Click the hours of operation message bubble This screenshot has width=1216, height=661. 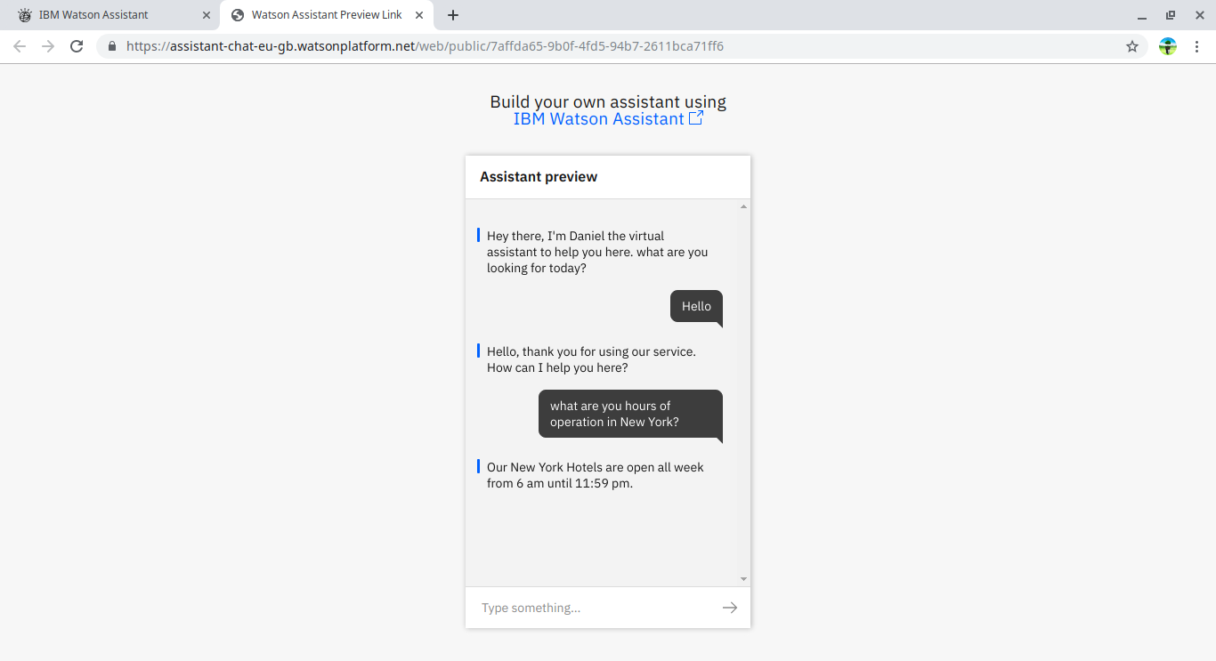click(x=630, y=414)
